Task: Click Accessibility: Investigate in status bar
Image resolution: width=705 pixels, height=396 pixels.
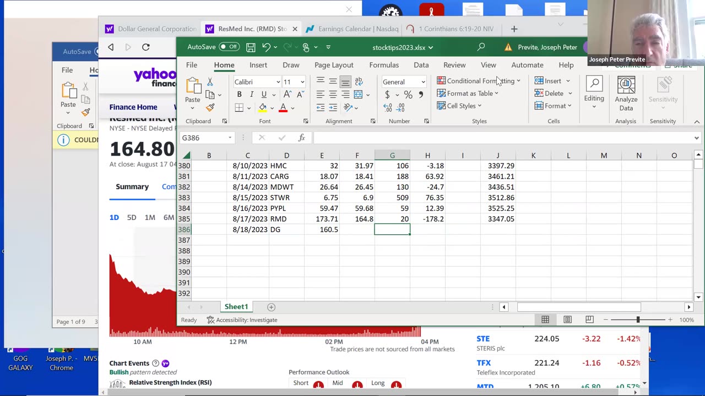Action: click(x=242, y=320)
